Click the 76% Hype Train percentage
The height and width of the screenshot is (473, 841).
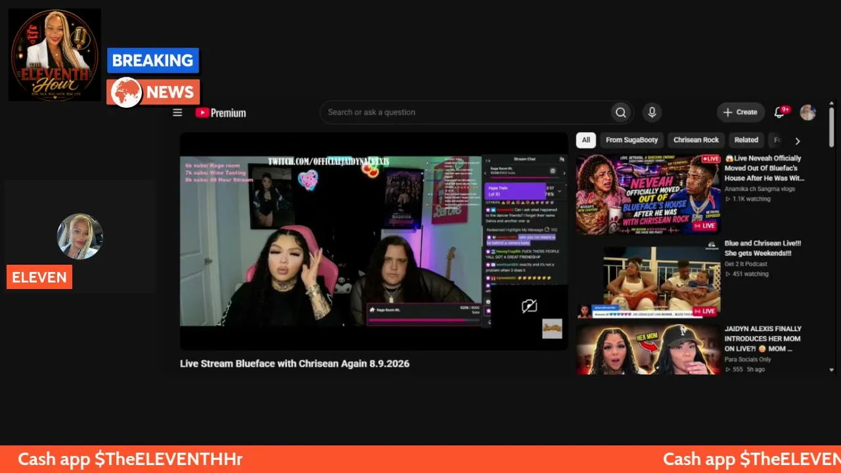coord(549,194)
